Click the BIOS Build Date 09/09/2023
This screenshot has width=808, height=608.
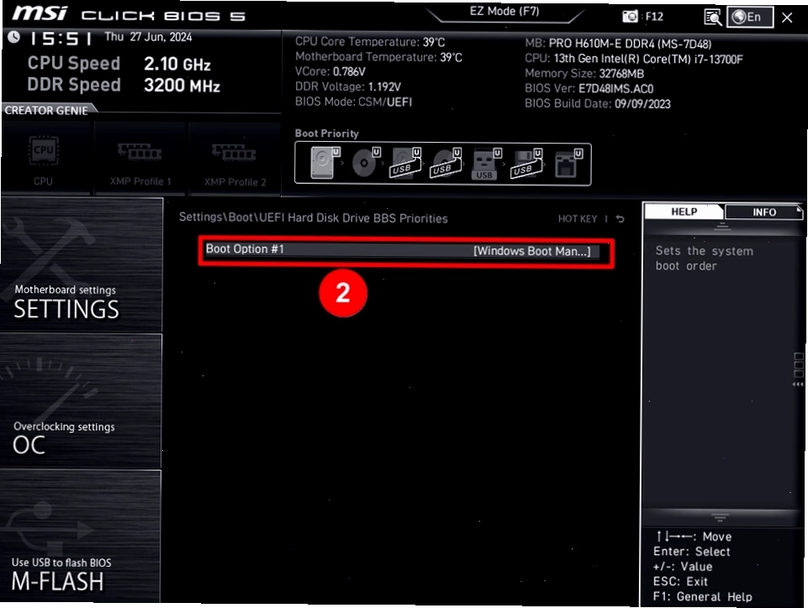pos(598,103)
